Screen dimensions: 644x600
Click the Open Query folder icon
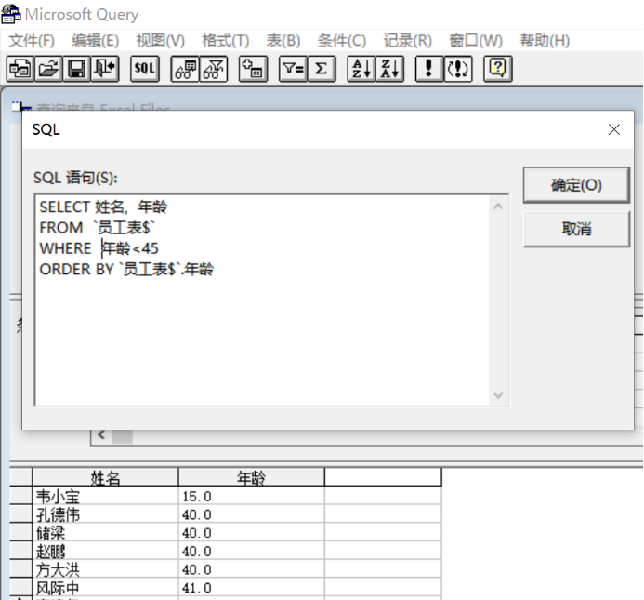(x=48, y=69)
